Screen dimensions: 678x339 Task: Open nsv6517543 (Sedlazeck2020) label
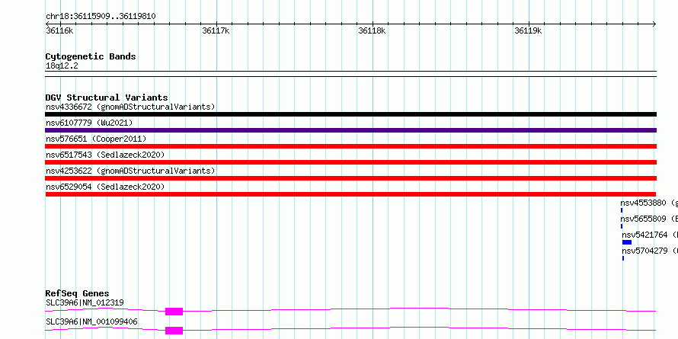coord(105,155)
